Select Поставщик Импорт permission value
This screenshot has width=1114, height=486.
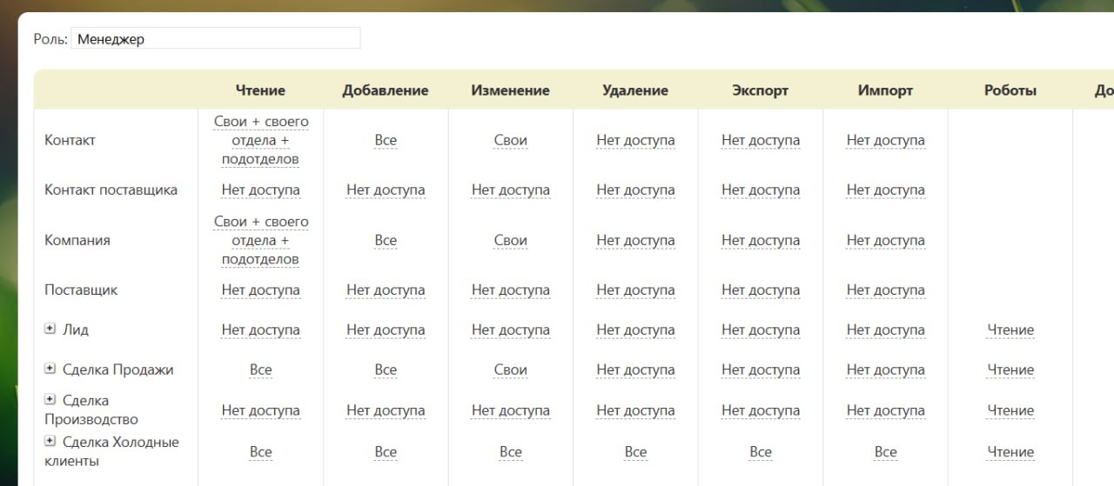click(x=885, y=290)
